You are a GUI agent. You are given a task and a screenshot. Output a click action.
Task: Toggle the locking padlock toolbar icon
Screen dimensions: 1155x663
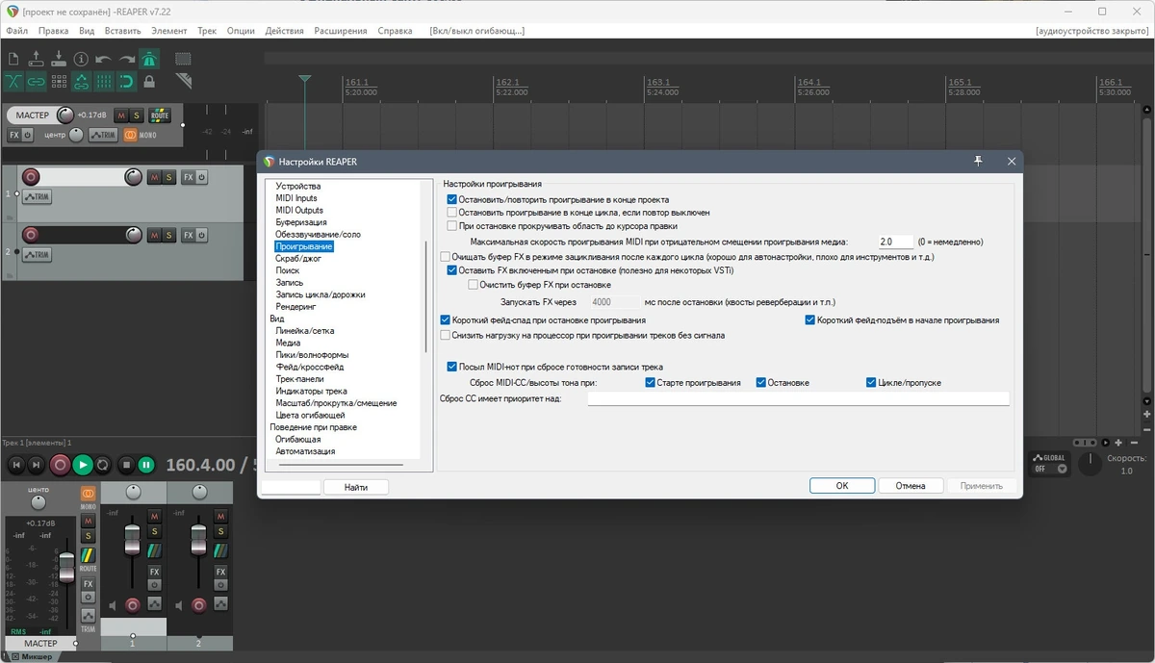149,81
